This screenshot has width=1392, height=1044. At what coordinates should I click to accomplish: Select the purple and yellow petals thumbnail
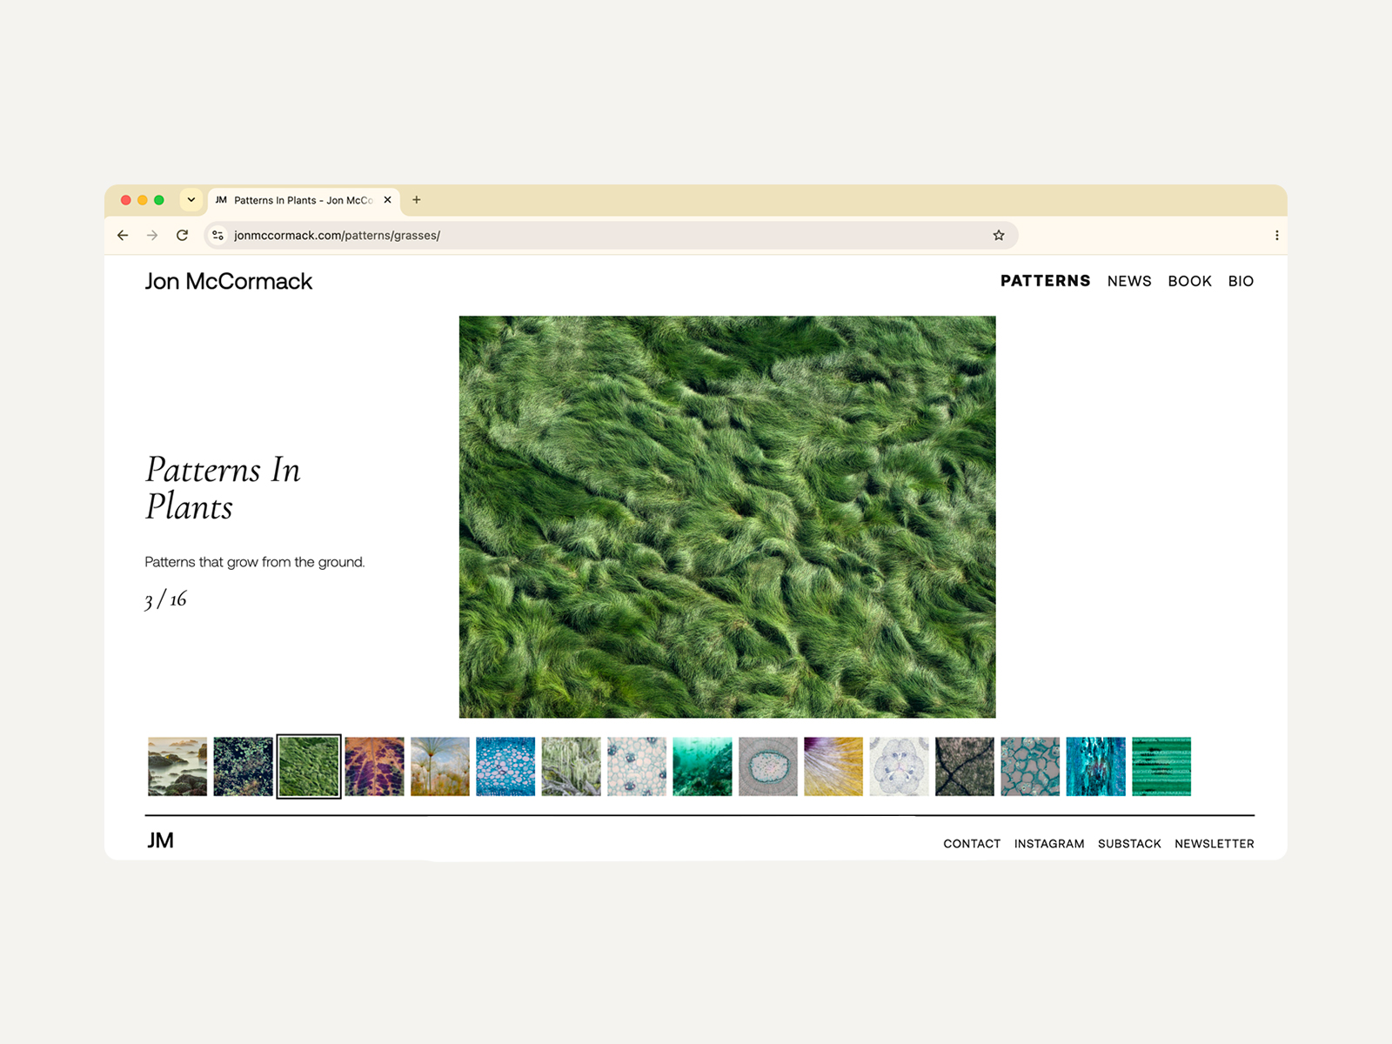(833, 766)
